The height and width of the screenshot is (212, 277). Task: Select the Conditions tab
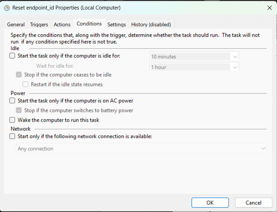(89, 24)
